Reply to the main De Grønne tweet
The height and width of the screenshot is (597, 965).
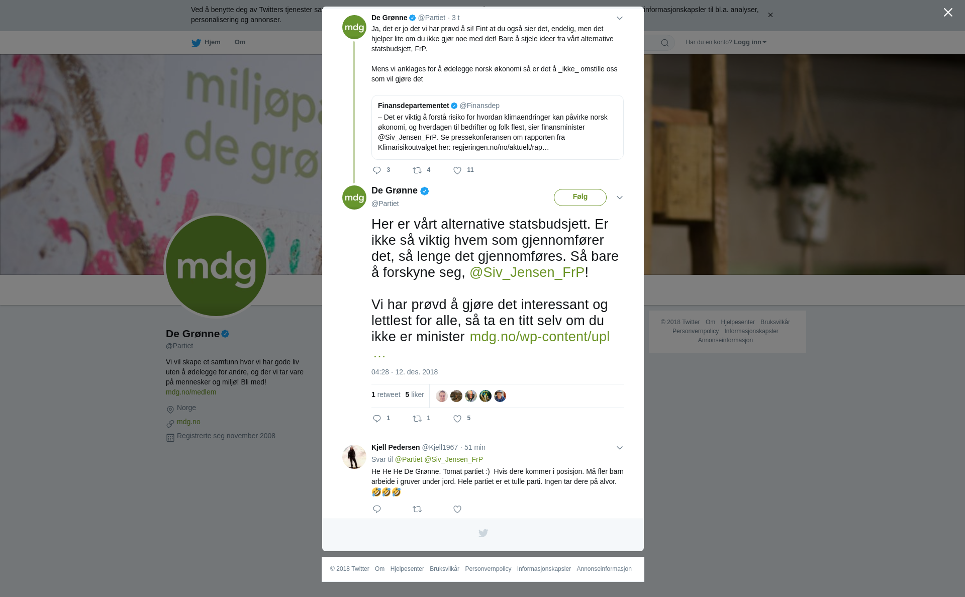click(x=377, y=419)
